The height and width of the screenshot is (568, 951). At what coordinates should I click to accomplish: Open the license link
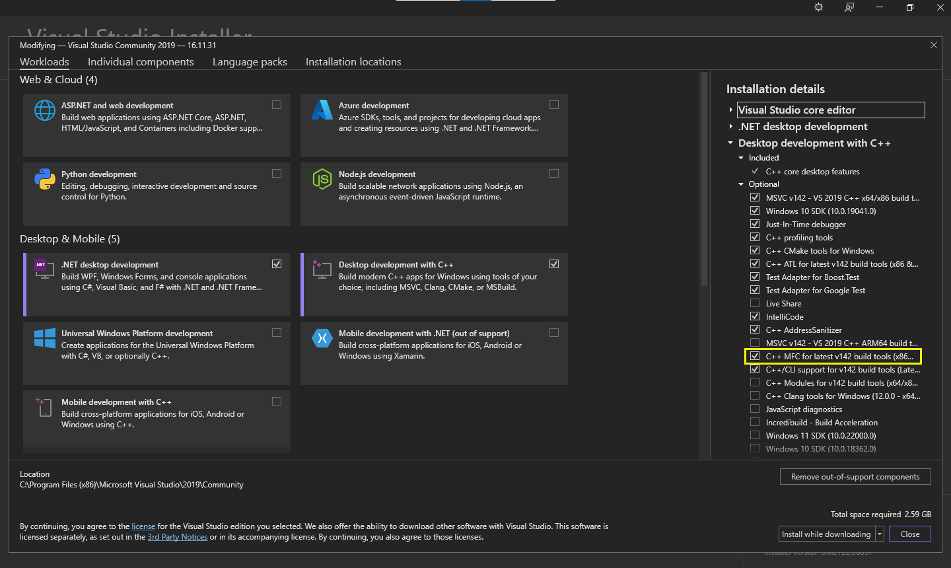coord(143,526)
